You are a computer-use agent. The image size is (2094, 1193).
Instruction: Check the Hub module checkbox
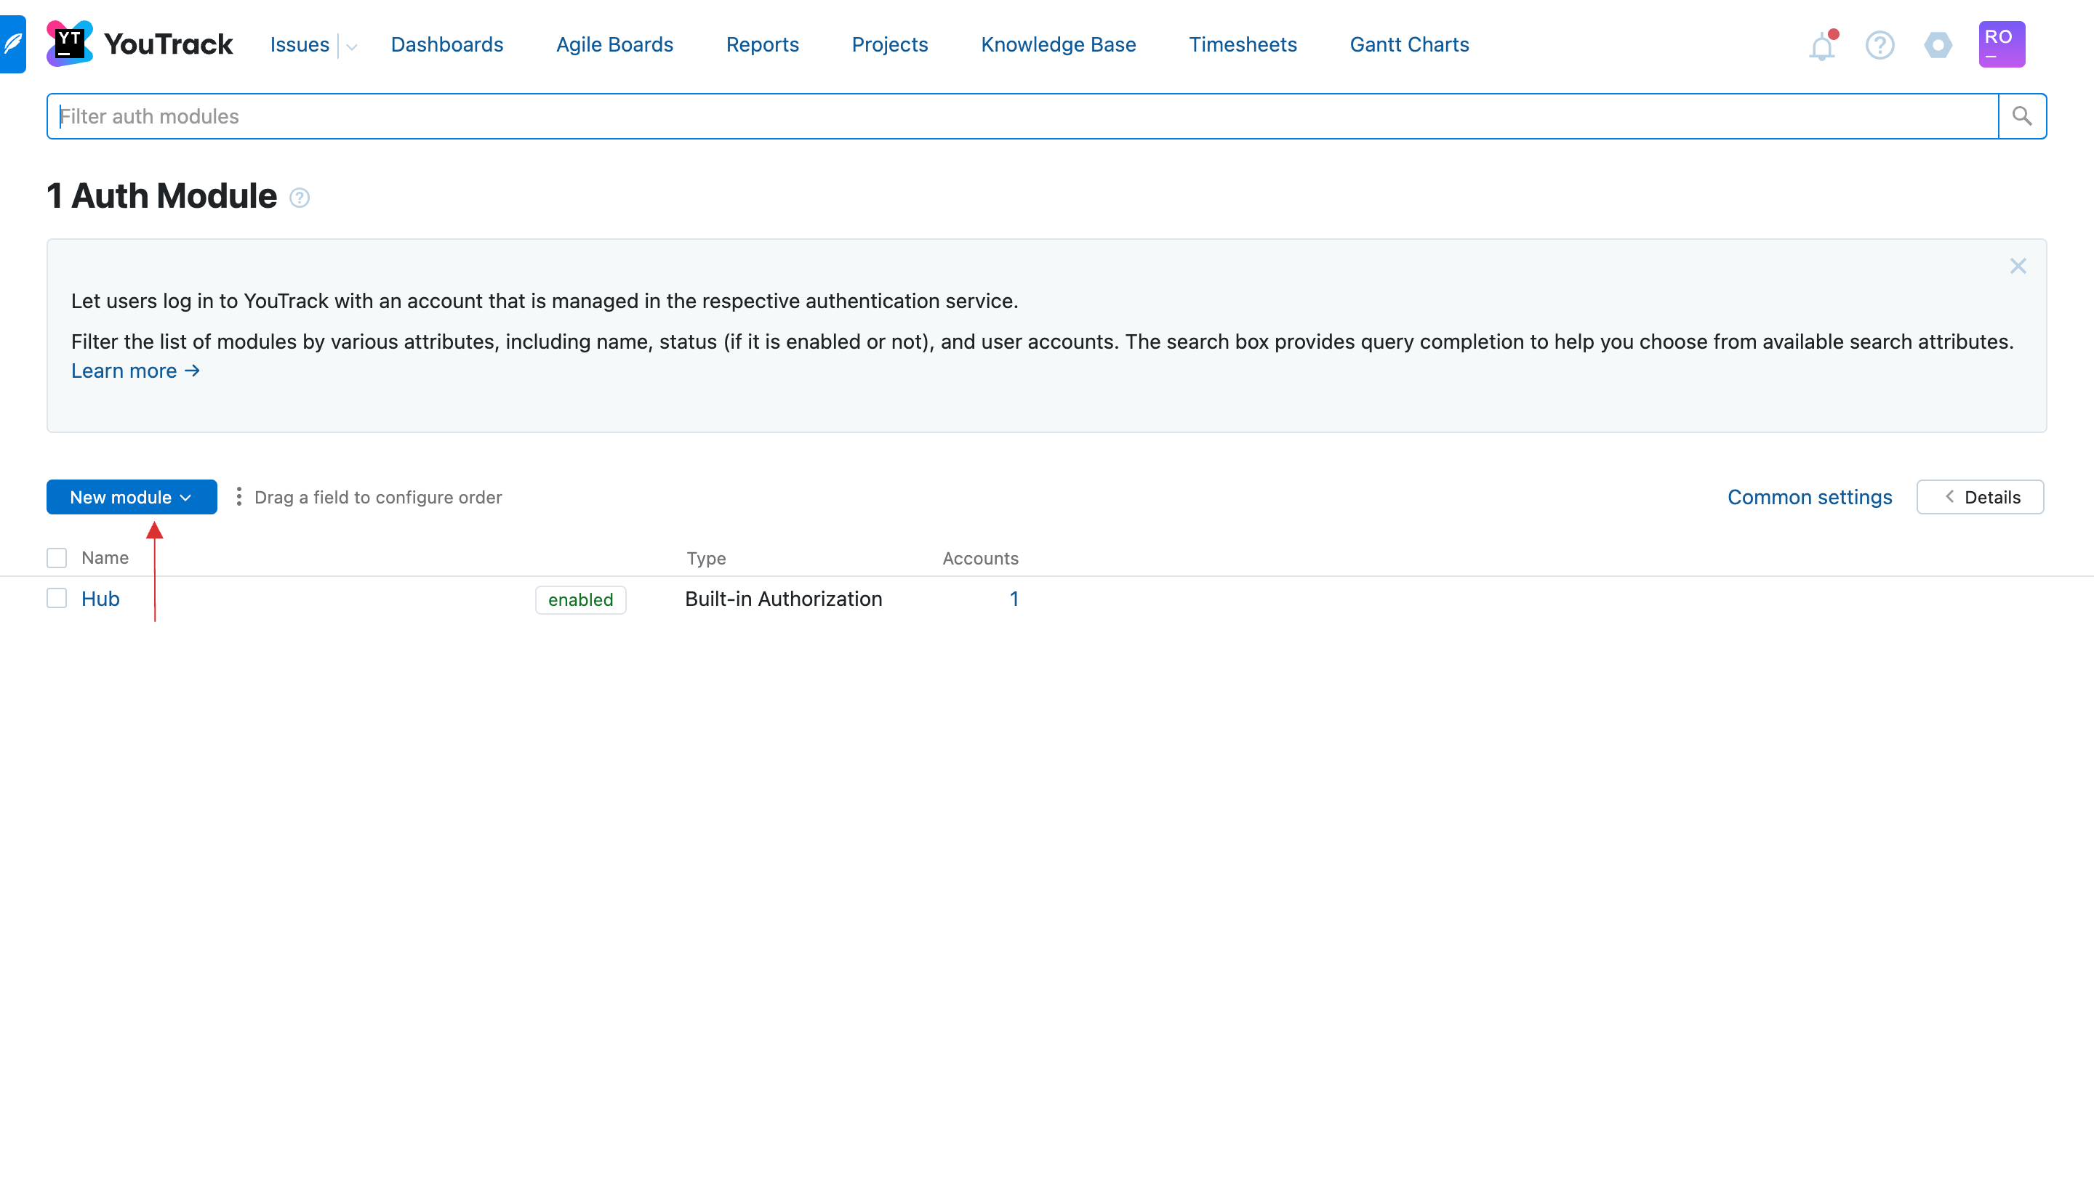tap(57, 598)
